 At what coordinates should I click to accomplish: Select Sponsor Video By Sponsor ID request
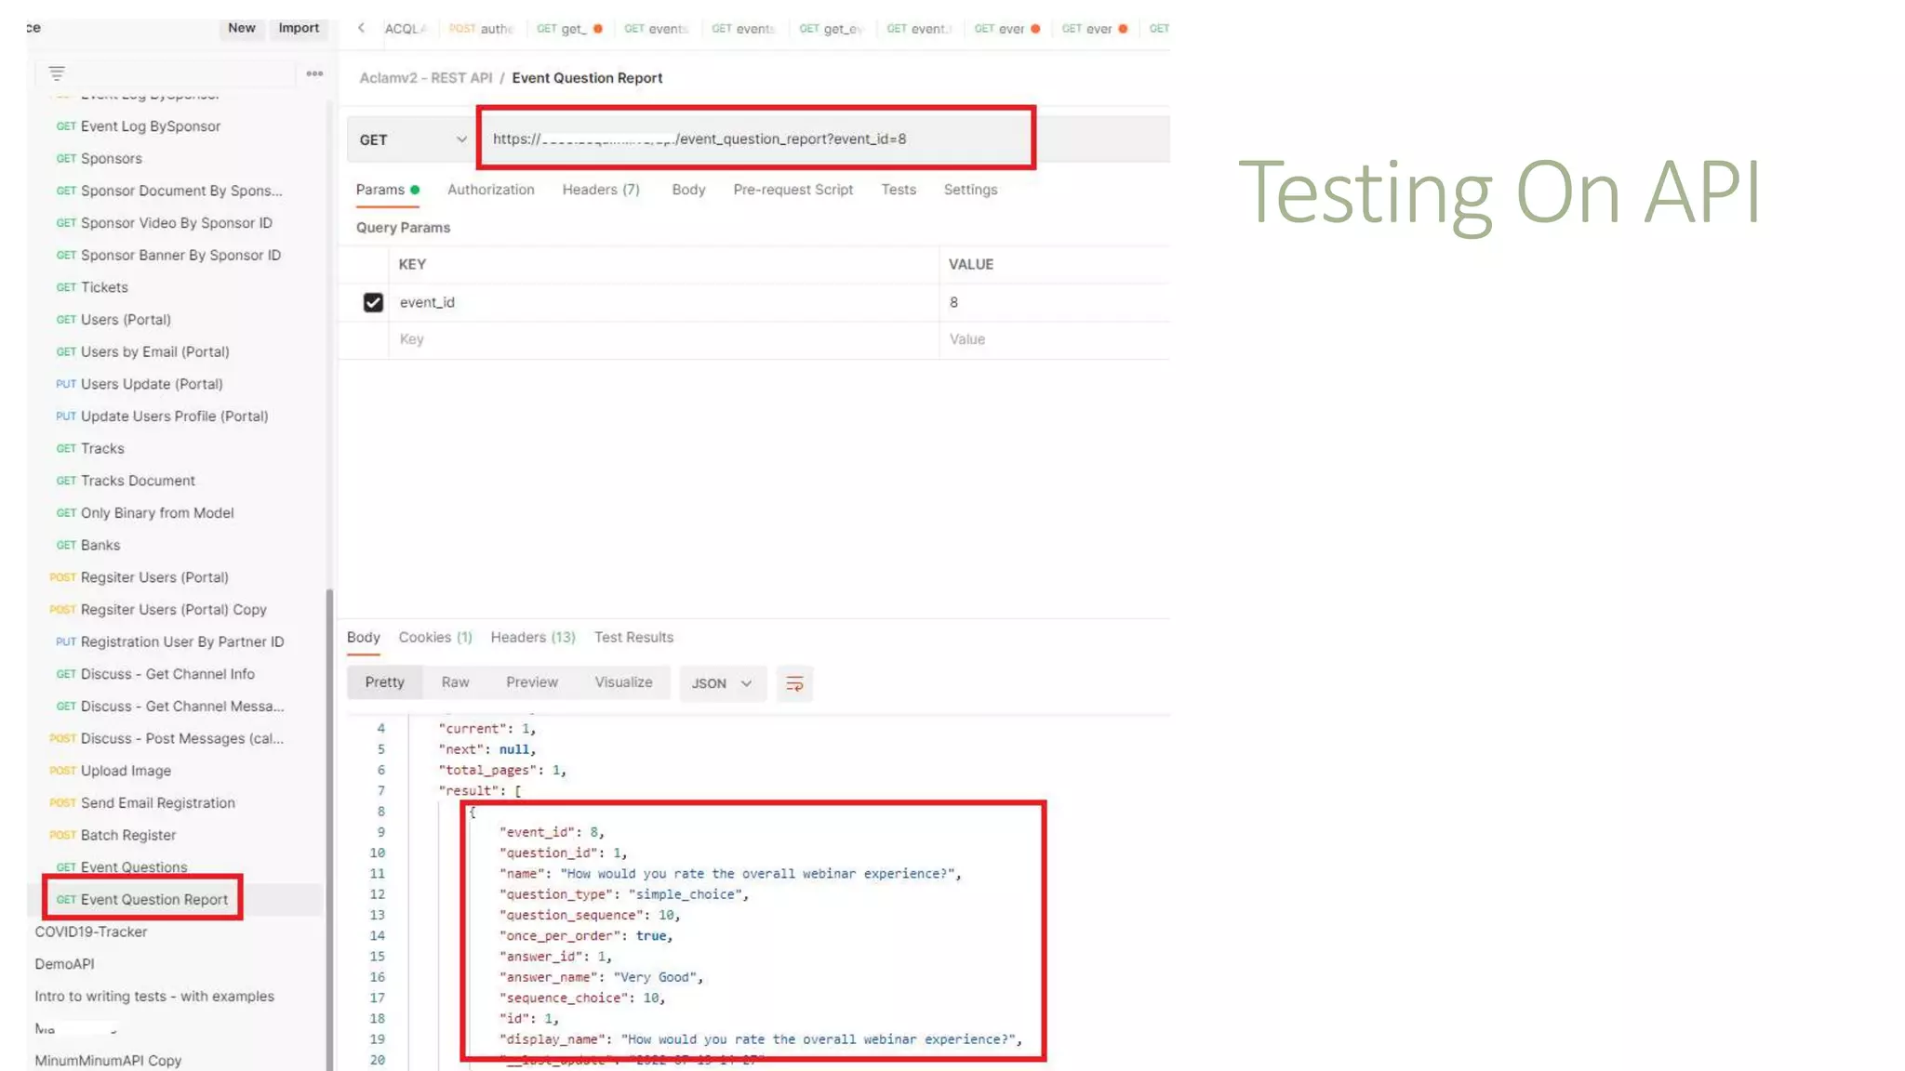(176, 223)
